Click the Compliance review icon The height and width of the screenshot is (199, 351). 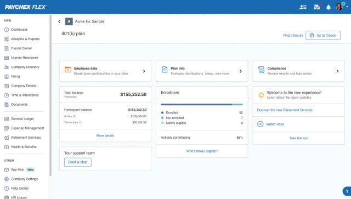pos(261,70)
